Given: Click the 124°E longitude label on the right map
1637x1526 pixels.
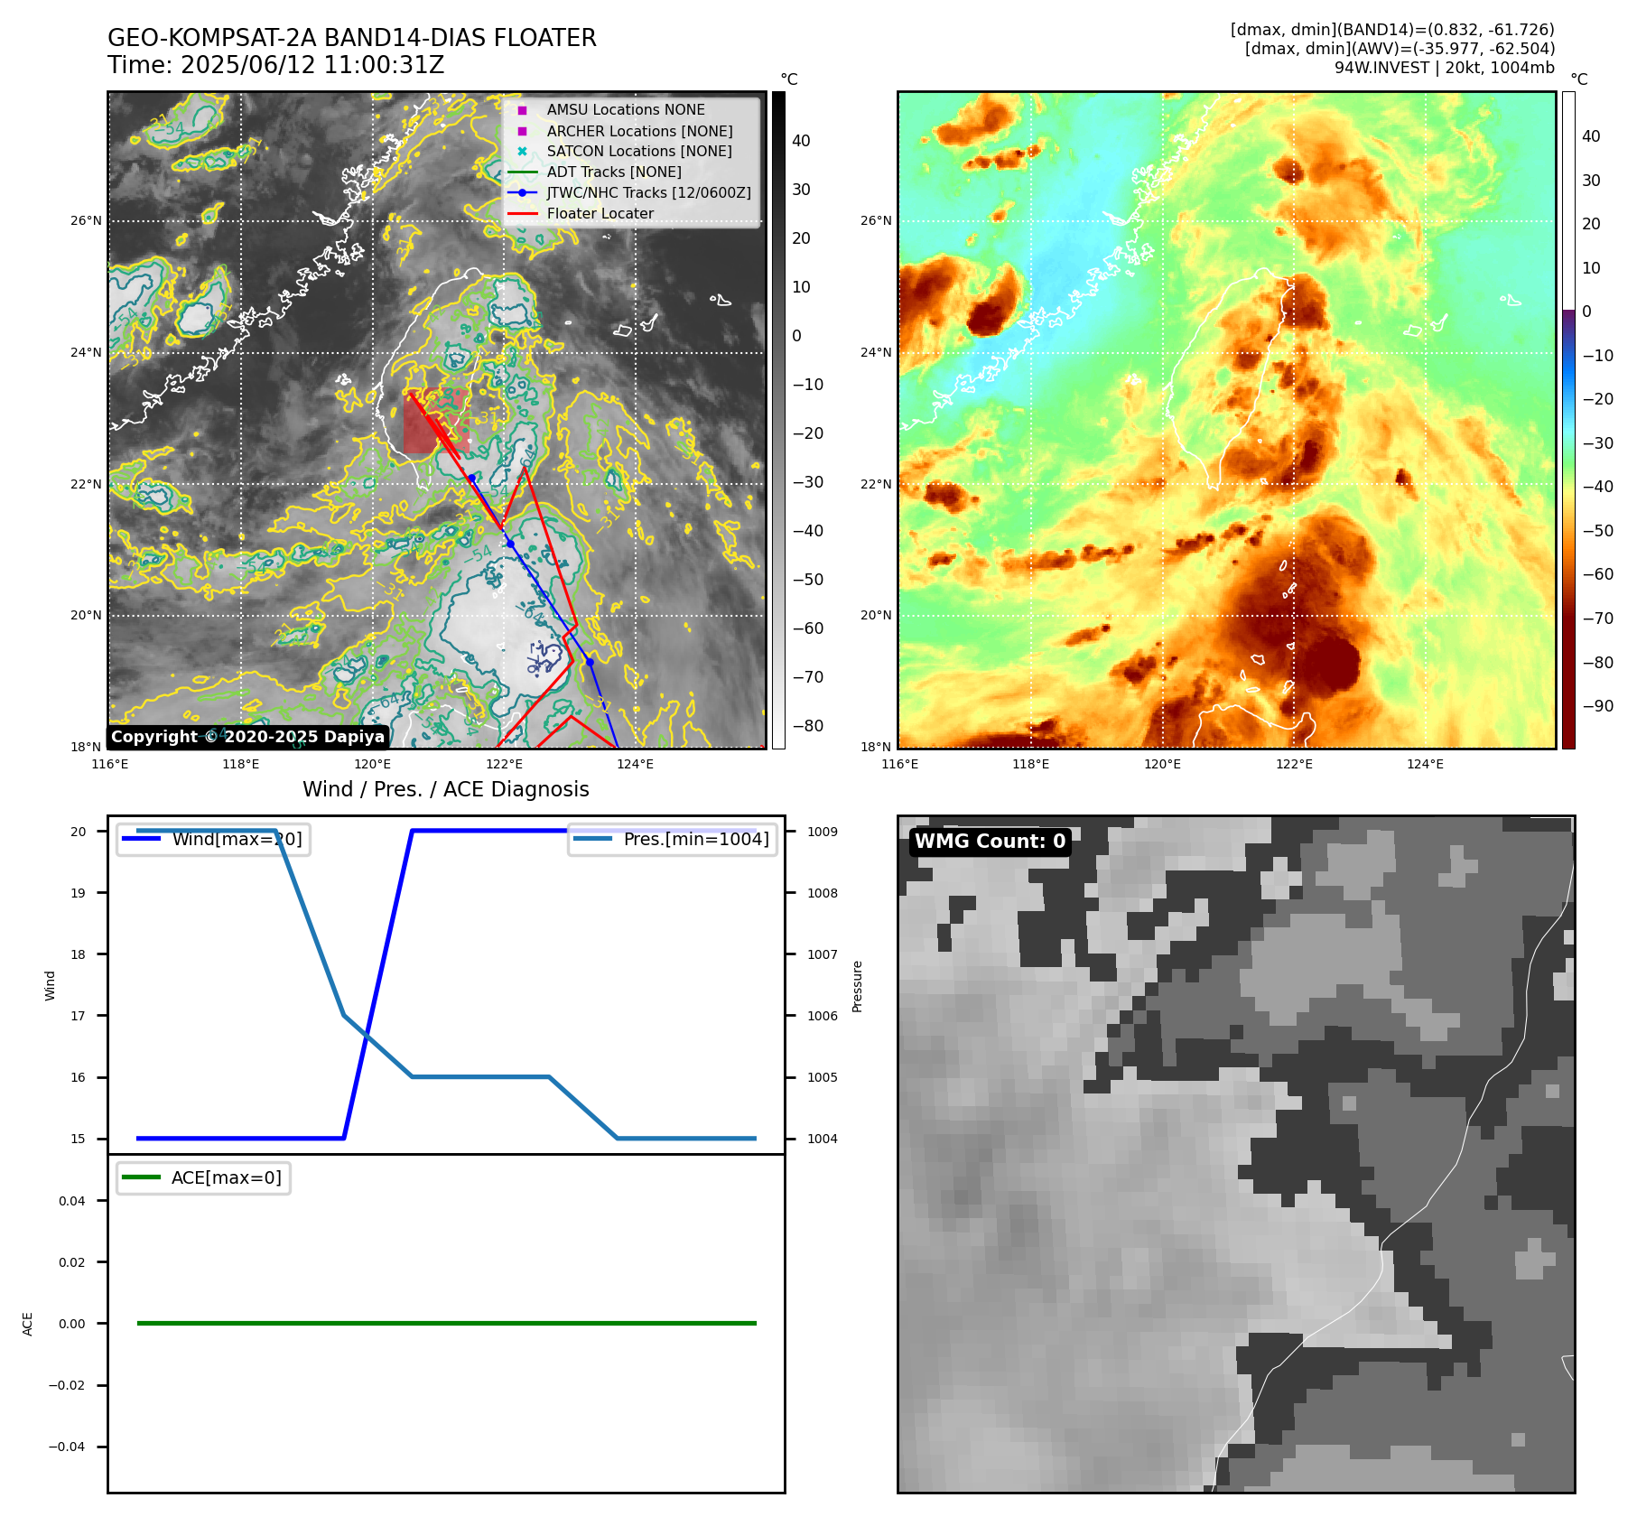Looking at the screenshot, I should pyautogui.click(x=1425, y=764).
